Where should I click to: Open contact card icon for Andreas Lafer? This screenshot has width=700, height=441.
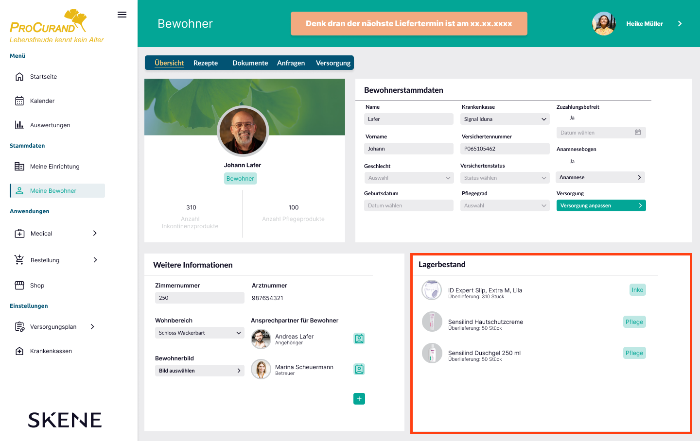359,339
